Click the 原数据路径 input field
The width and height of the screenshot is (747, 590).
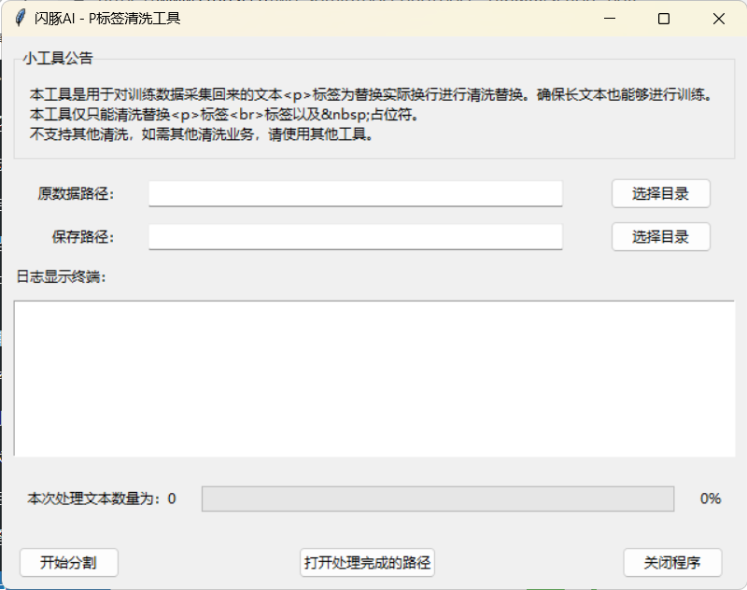pyautogui.click(x=356, y=194)
